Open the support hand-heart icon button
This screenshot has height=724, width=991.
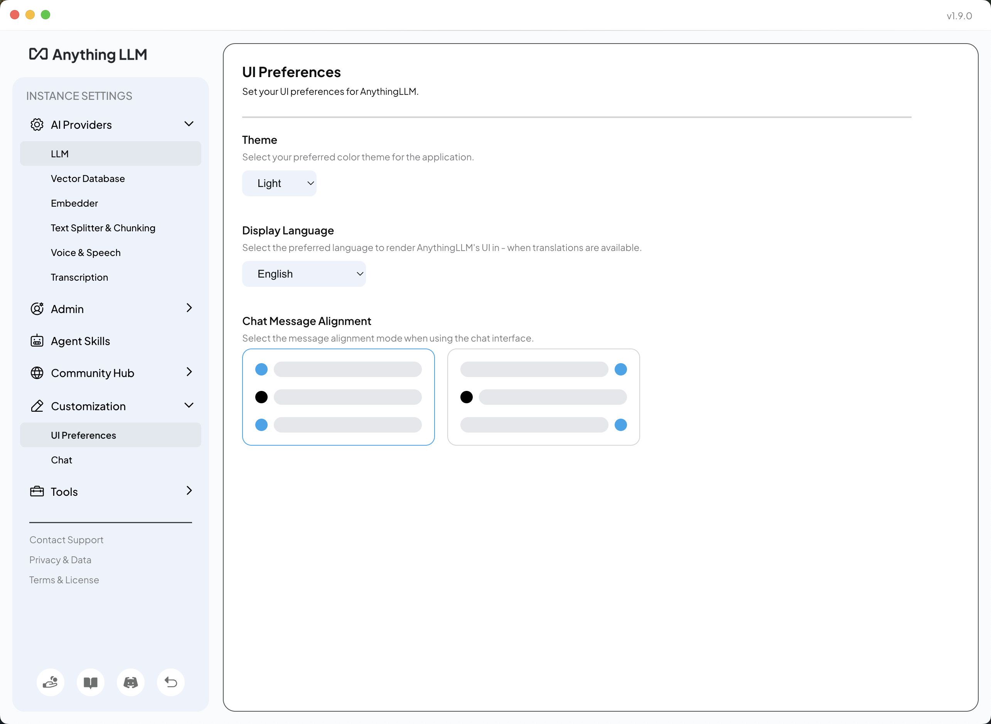click(51, 682)
